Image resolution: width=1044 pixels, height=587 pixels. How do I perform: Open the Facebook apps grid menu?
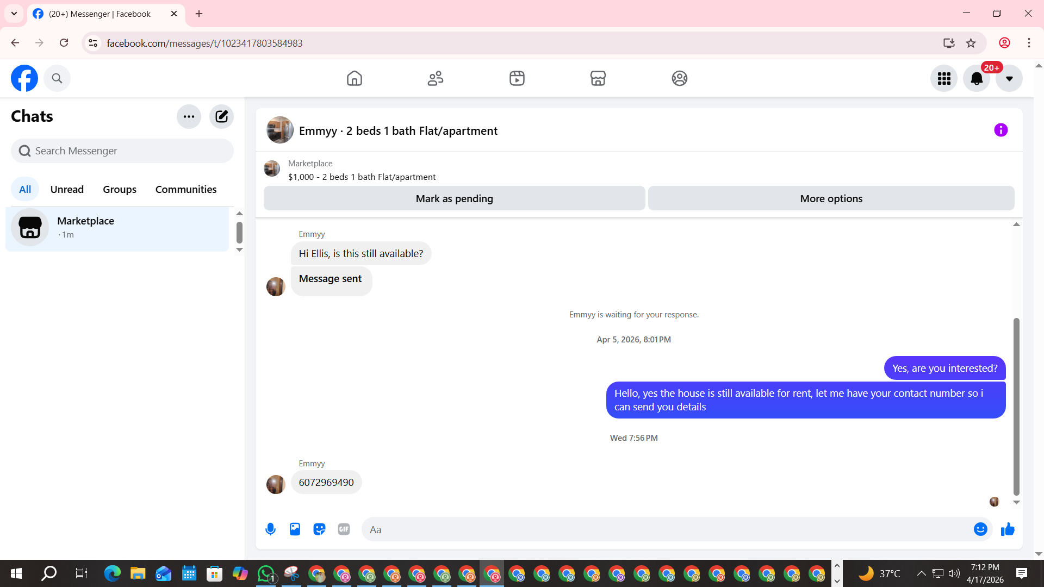(x=943, y=79)
